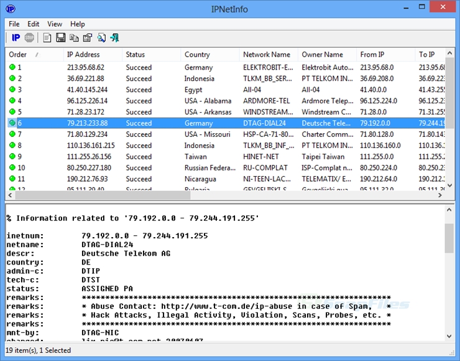Image resolution: width=460 pixels, height=361 pixels.
Task: Open the Help menu
Action: (x=78, y=24)
